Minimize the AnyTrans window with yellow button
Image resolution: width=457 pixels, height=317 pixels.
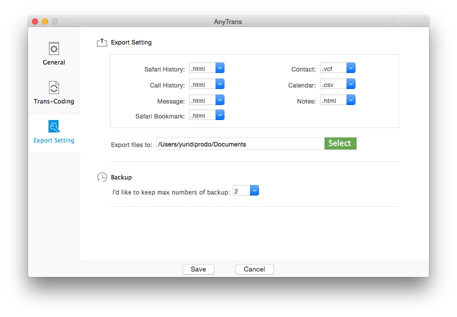click(x=45, y=21)
